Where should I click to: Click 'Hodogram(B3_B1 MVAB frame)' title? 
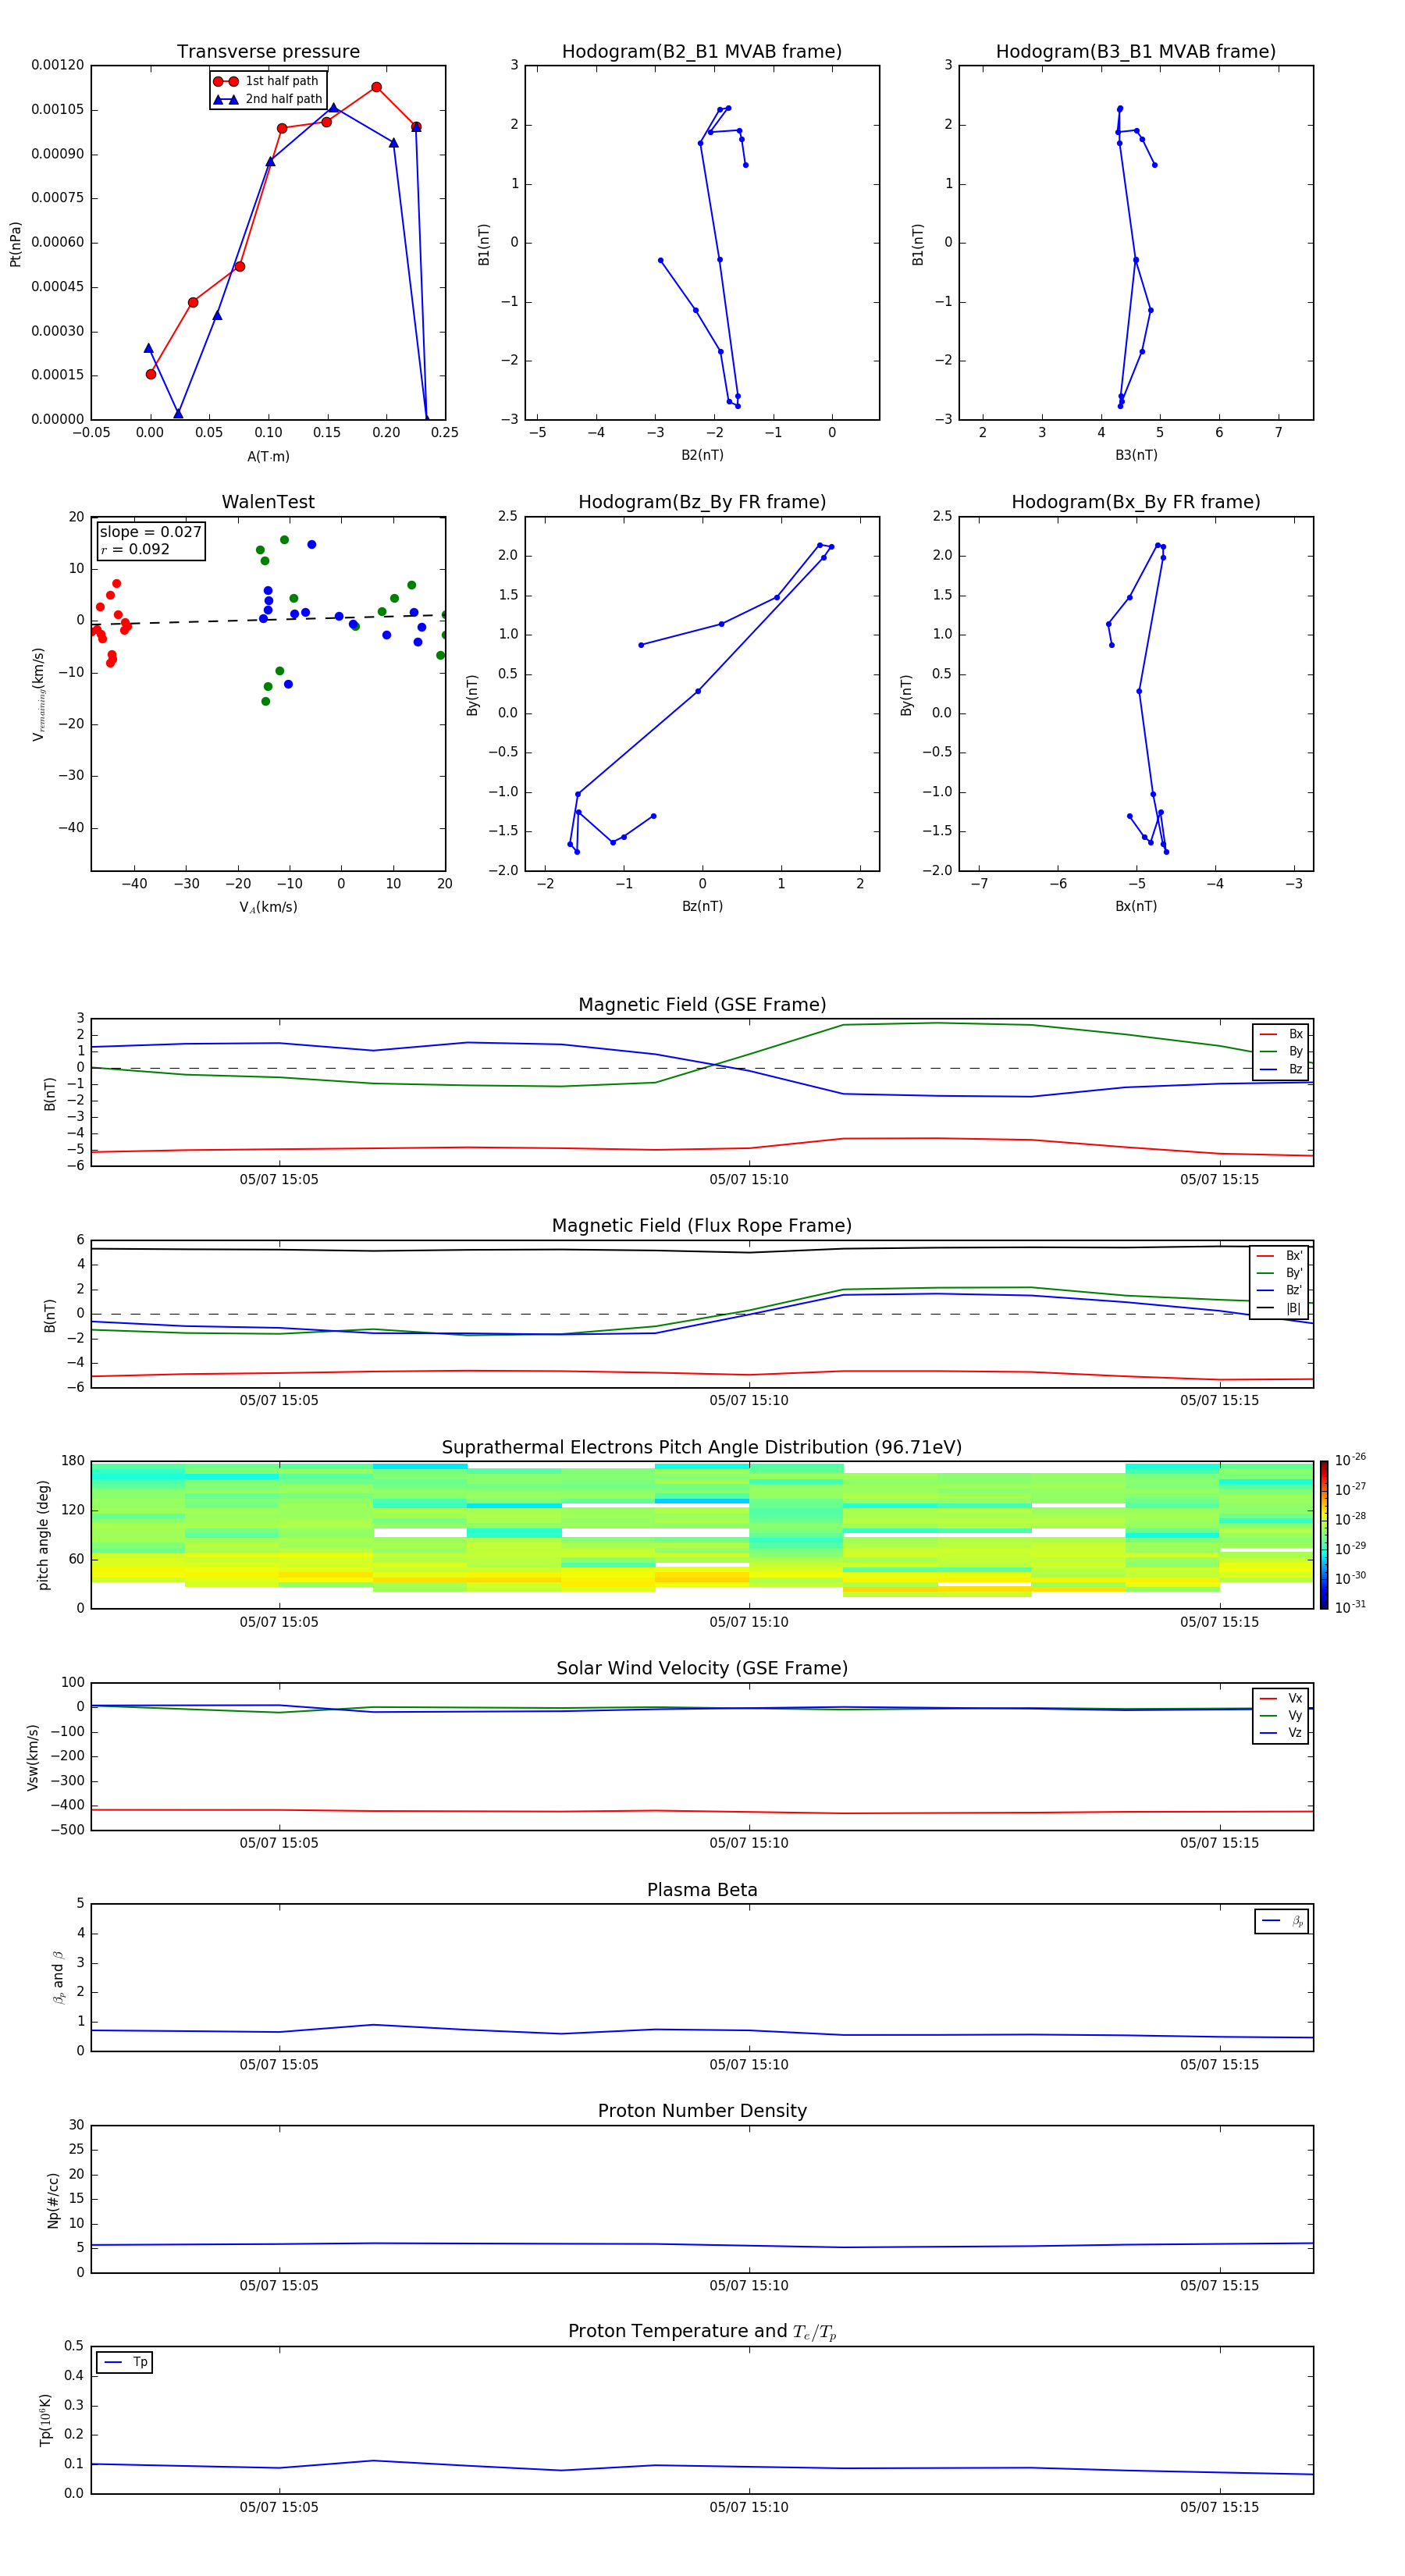tap(1136, 52)
